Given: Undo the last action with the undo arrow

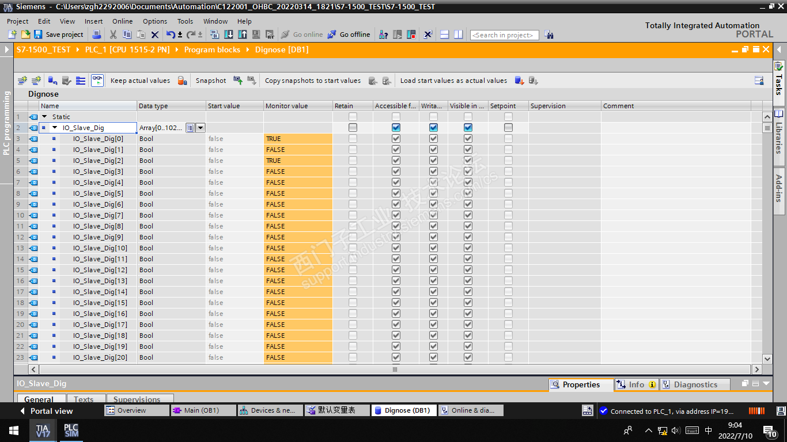Looking at the screenshot, I should 171,35.
